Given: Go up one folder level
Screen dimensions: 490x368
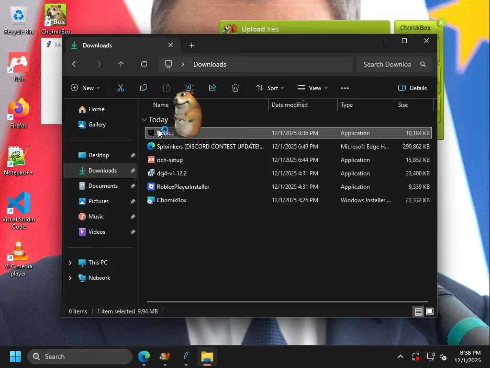Looking at the screenshot, I should pos(121,64).
